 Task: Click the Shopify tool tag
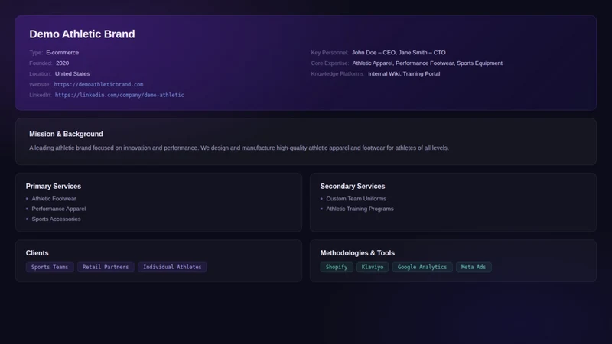point(337,267)
